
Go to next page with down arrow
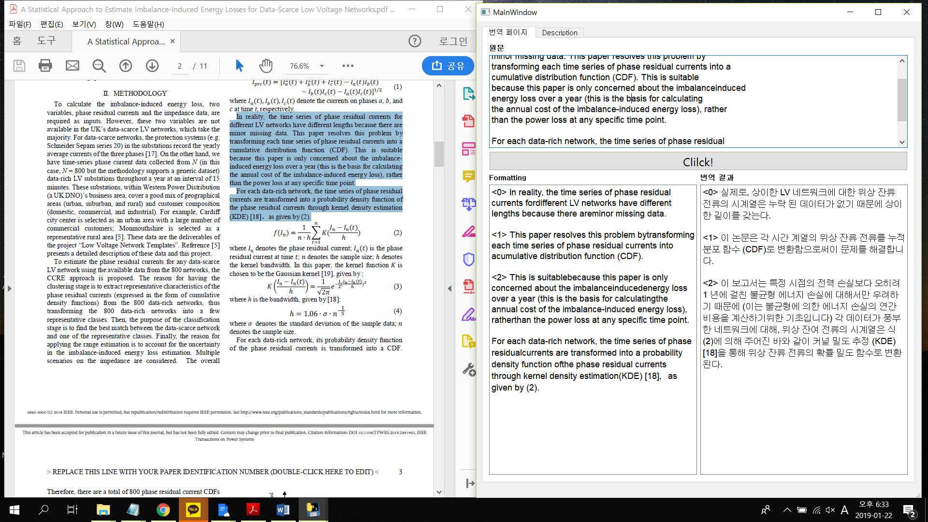[152, 66]
